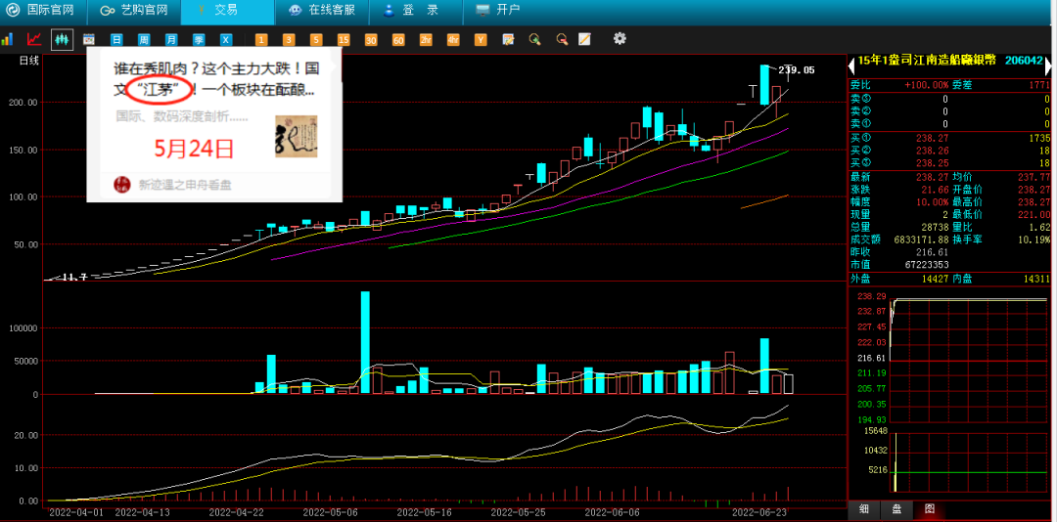
Task: Click the 内盘 value 14311
Action: coord(1036,278)
